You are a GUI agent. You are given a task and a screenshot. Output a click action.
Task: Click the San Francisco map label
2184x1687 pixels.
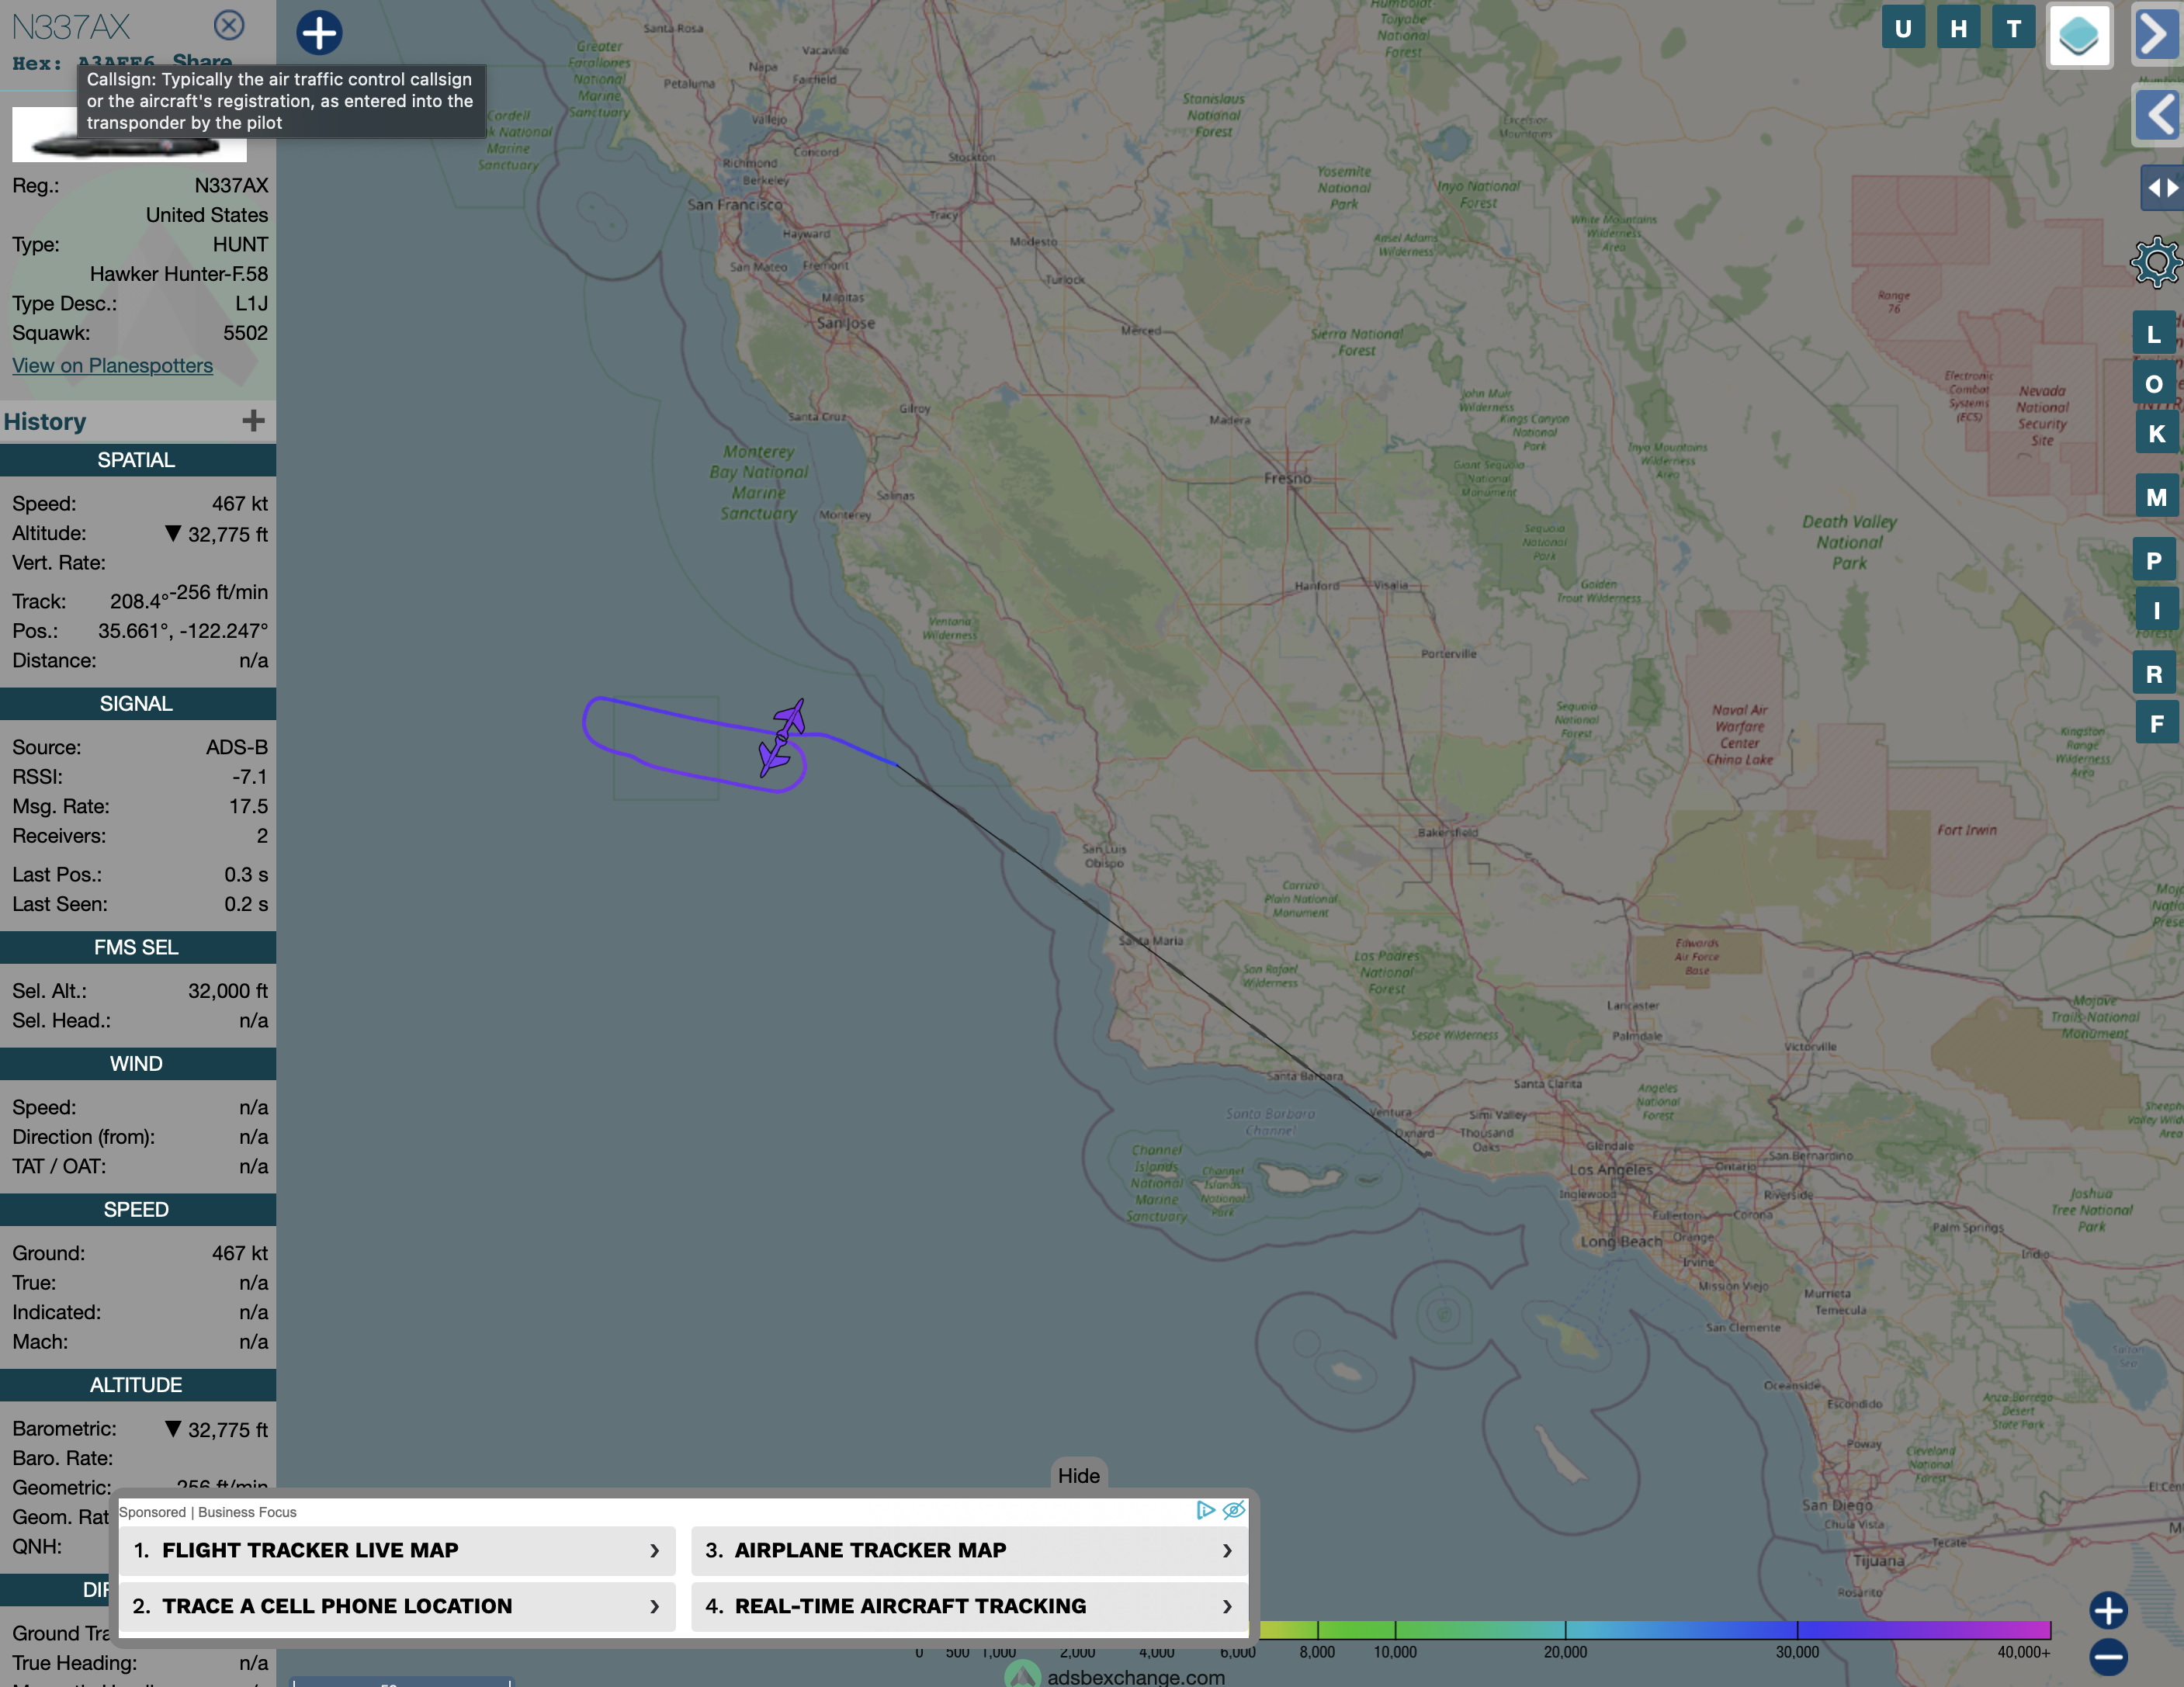735,205
